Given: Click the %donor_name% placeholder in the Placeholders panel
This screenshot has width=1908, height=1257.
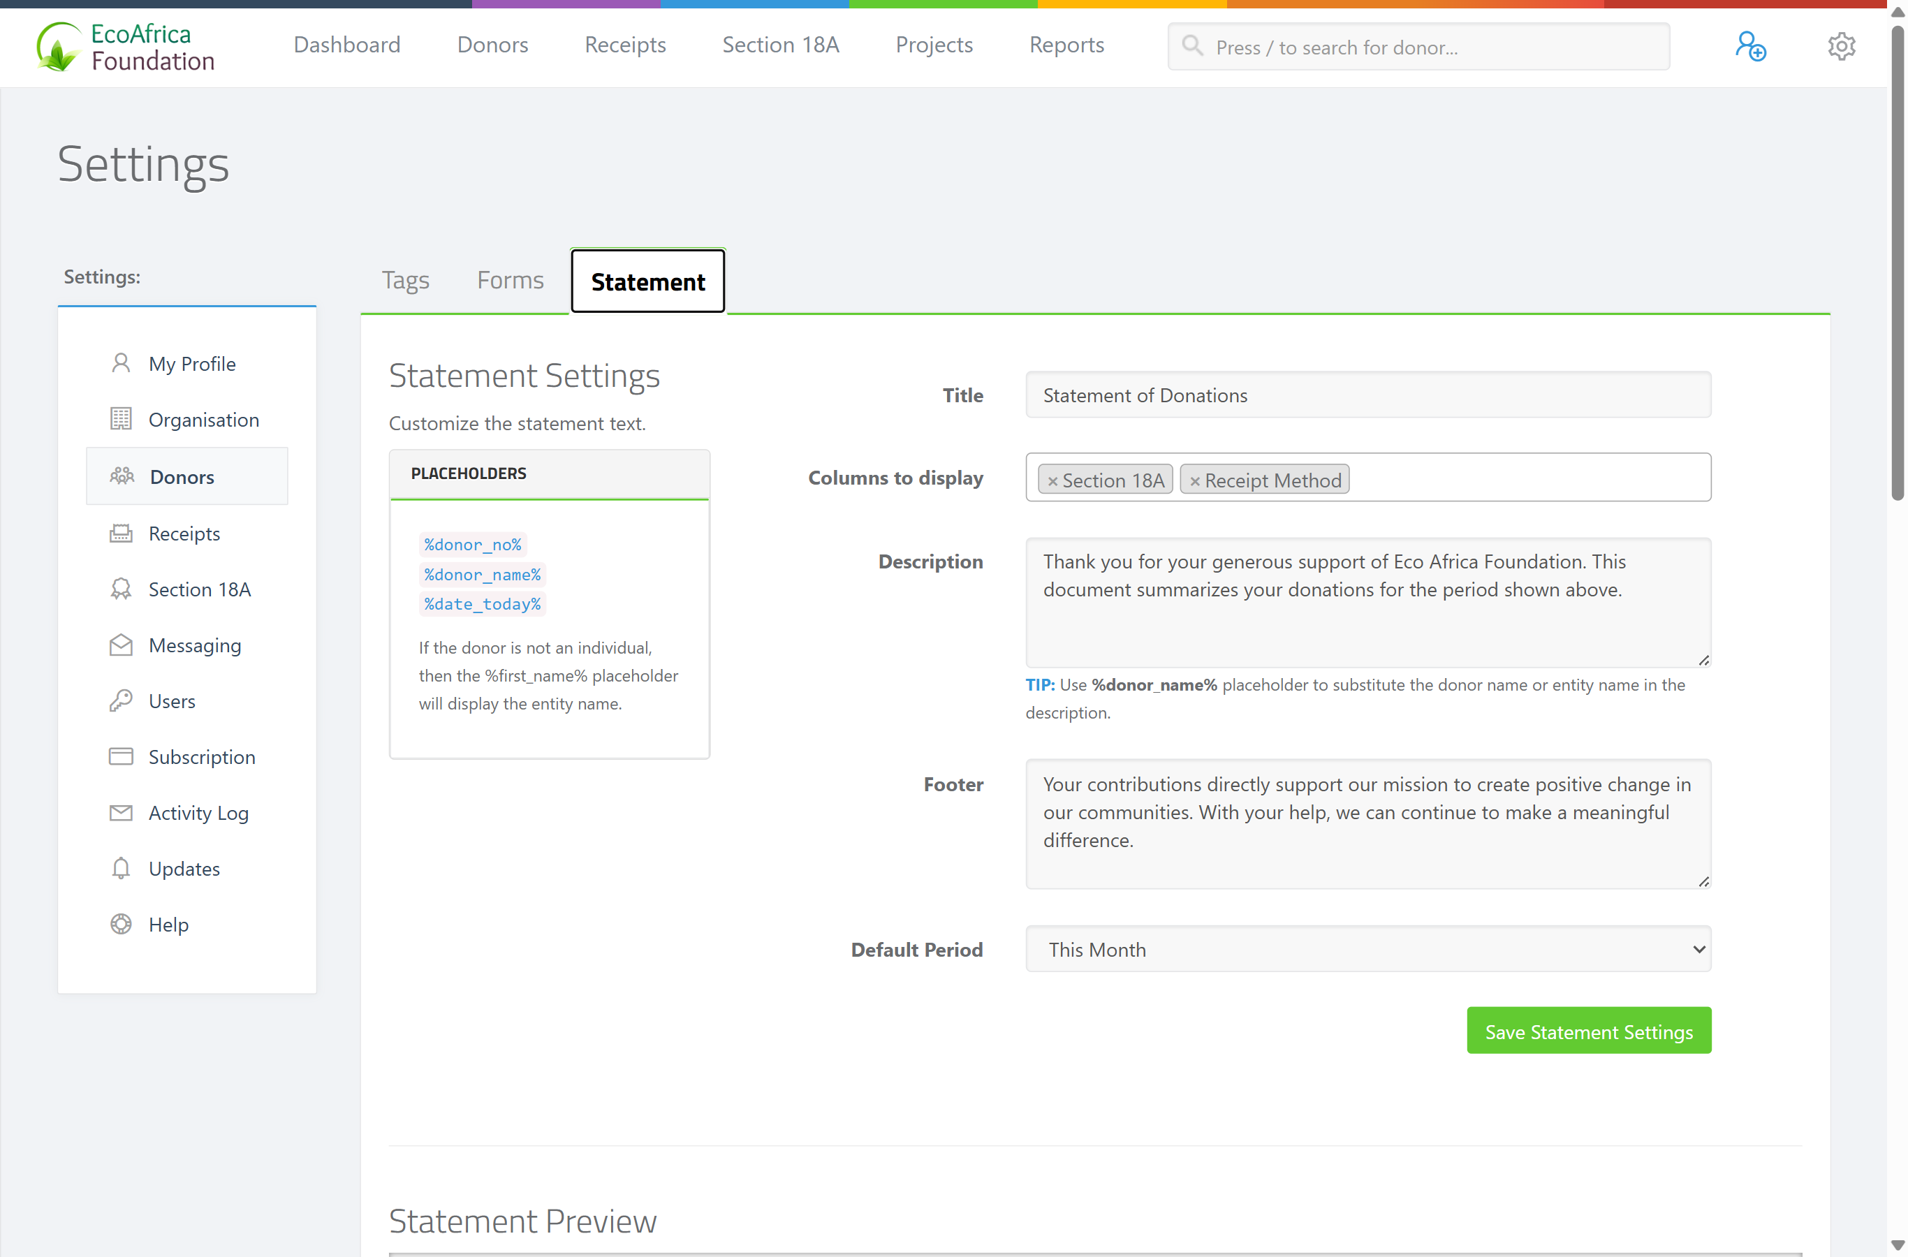Looking at the screenshot, I should pos(482,574).
